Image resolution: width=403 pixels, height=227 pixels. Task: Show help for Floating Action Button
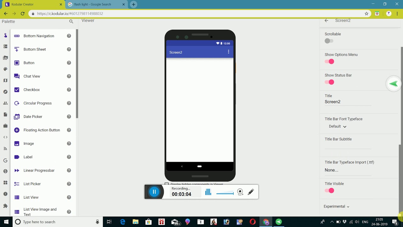pyautogui.click(x=69, y=130)
